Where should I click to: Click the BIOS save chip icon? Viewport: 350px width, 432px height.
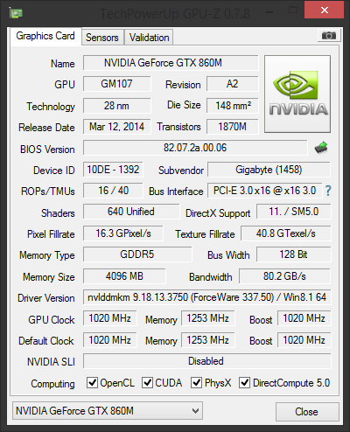(321, 148)
